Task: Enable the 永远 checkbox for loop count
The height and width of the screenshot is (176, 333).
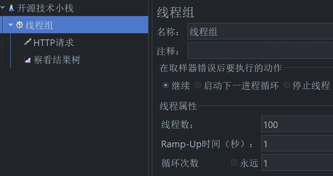Action: click(234, 162)
